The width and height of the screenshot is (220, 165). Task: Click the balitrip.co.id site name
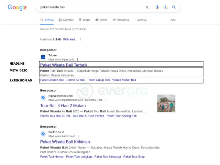coord(56,132)
